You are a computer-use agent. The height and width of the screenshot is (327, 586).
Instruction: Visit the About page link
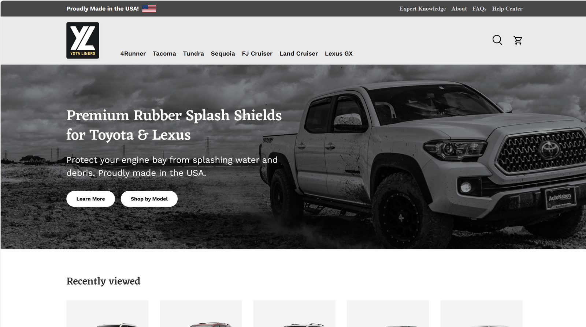point(459,8)
